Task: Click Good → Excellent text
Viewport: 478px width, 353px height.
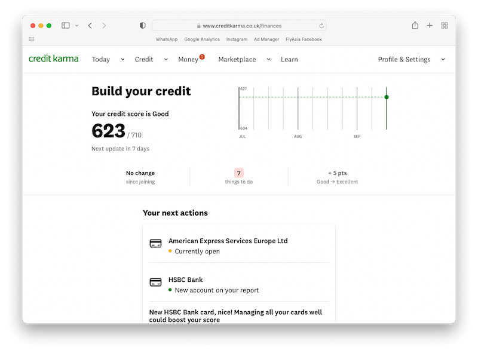Action: point(337,182)
